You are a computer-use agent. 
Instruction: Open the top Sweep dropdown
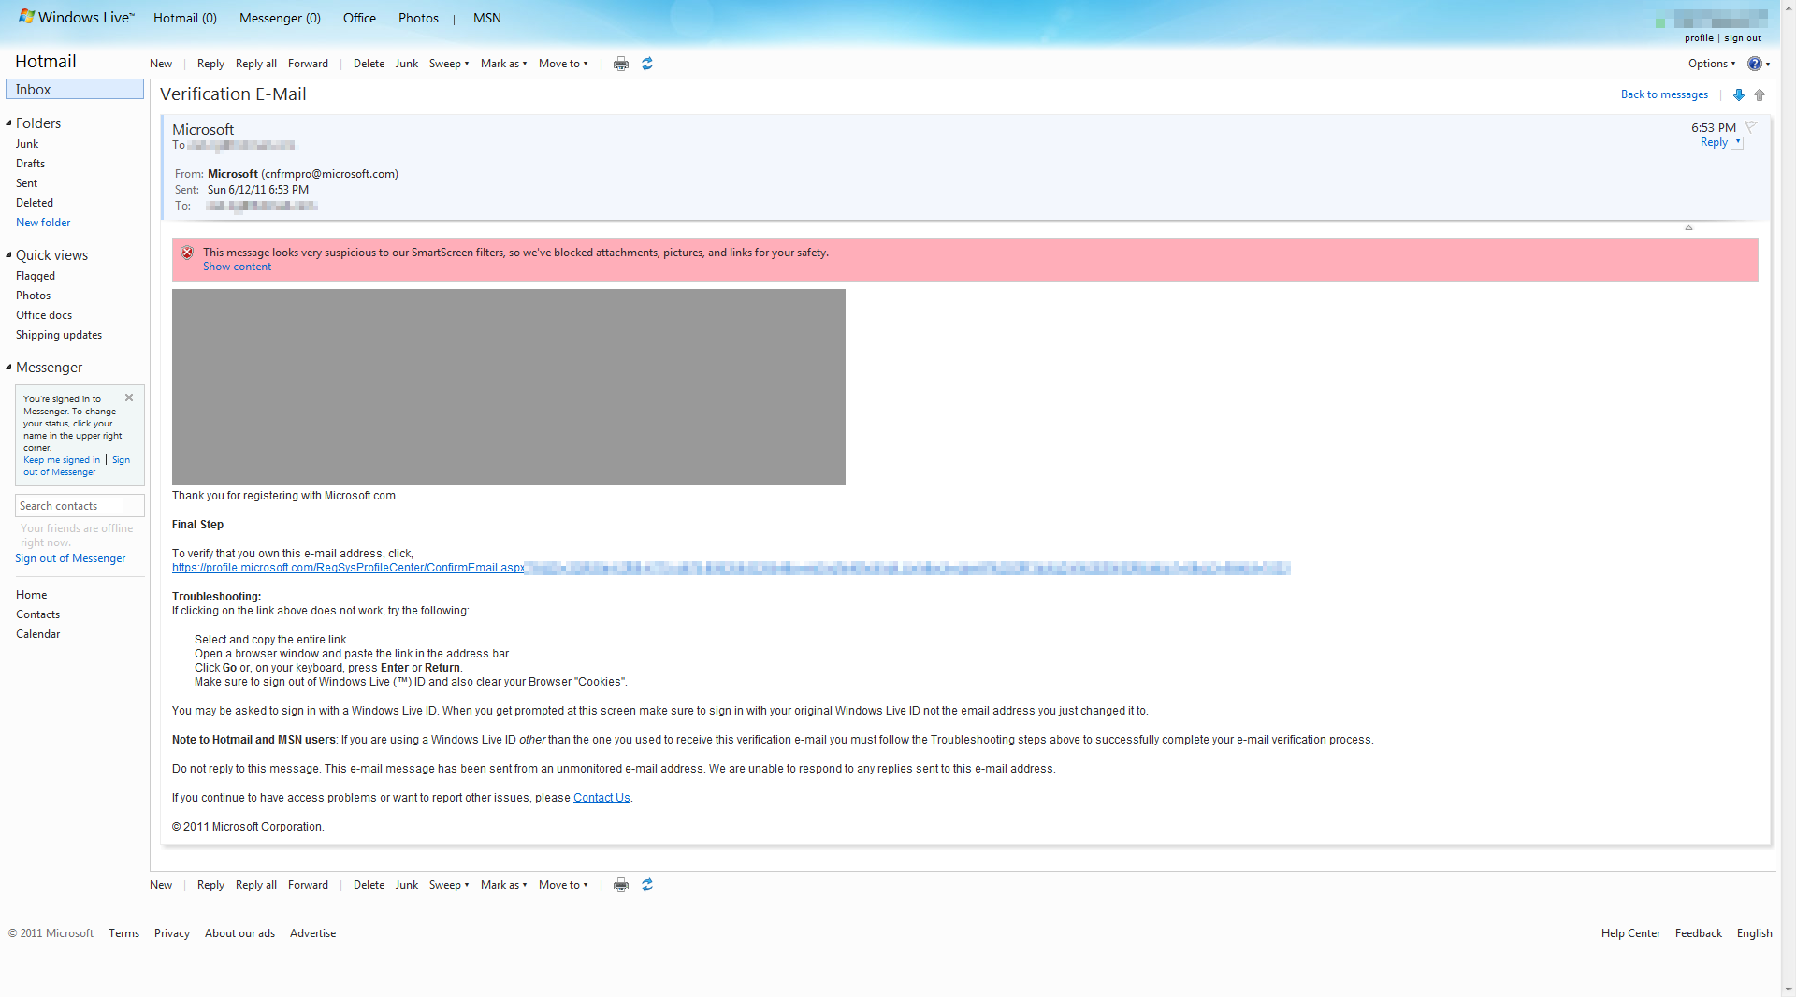[x=449, y=64]
